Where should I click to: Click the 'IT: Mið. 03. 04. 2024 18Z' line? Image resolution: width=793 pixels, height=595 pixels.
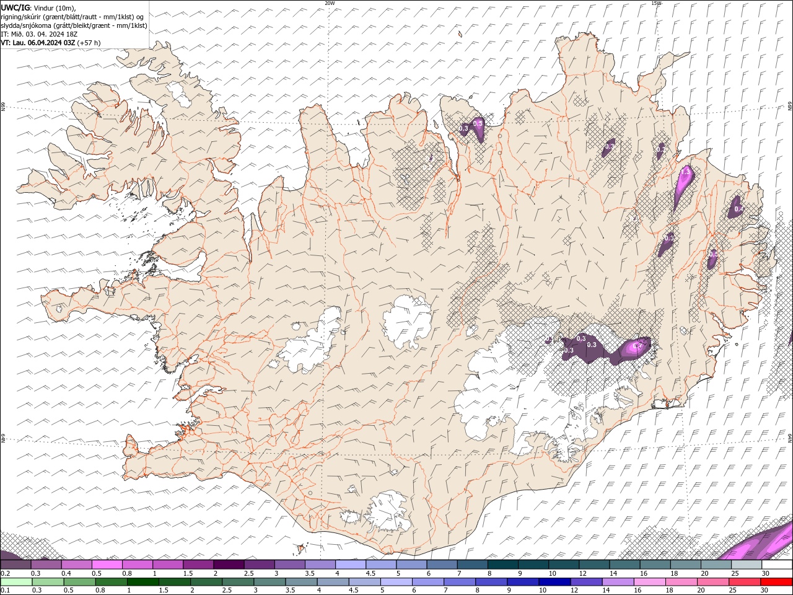(x=39, y=34)
